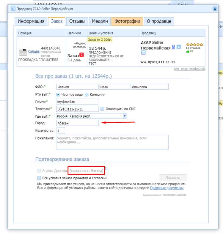Check the Компания checkbox
The height and width of the screenshot is (234, 223).
click(87, 95)
